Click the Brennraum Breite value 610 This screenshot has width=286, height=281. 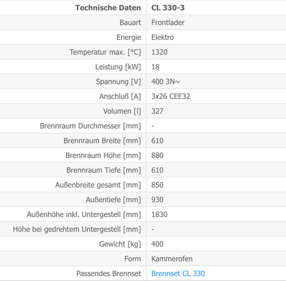(x=157, y=141)
